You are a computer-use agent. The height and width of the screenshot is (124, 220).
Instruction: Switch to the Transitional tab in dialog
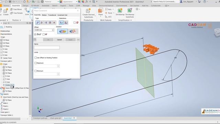52,15
